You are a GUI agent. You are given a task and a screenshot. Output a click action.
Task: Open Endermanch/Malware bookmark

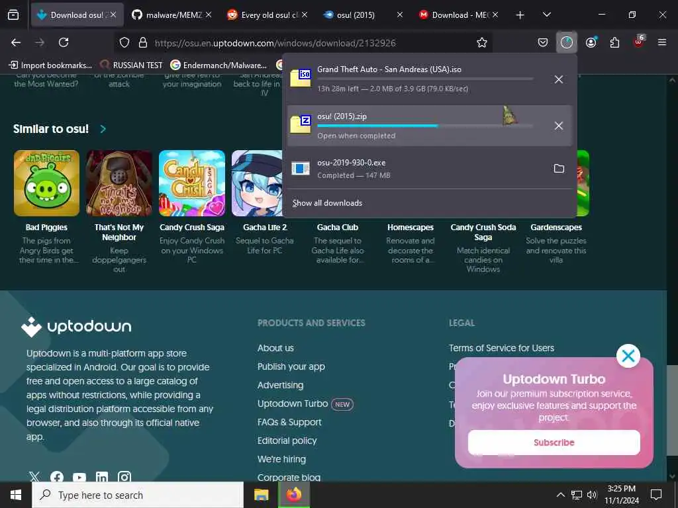point(218,65)
